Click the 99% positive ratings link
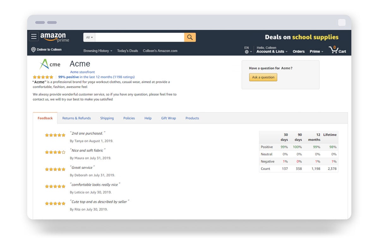The width and height of the screenshot is (379, 249). 96,77
